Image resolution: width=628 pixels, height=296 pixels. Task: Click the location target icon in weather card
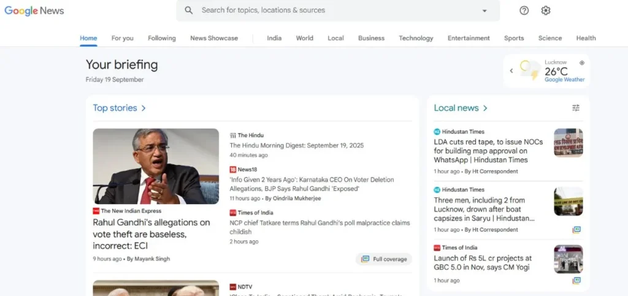[582, 63]
